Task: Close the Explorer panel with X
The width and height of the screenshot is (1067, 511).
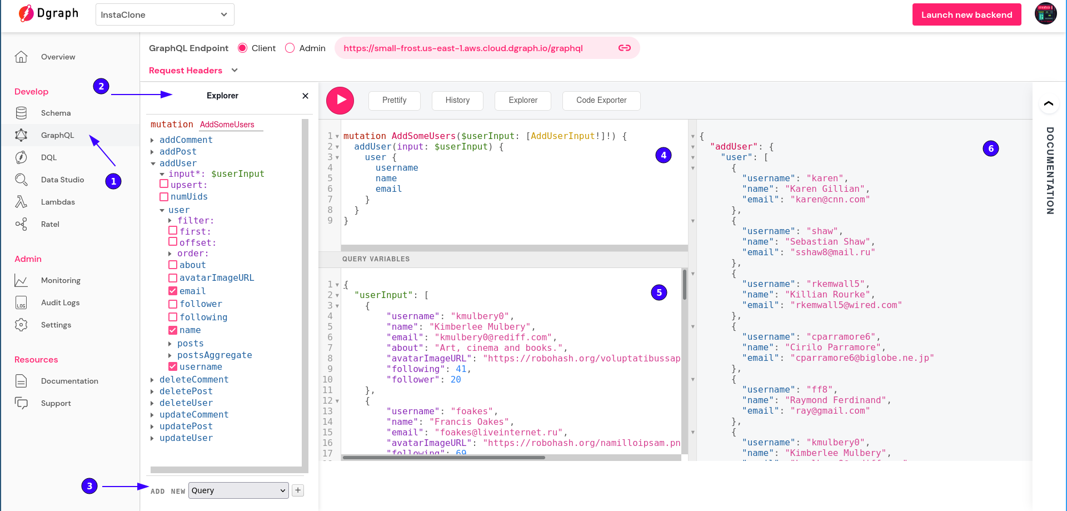Action: (x=305, y=96)
